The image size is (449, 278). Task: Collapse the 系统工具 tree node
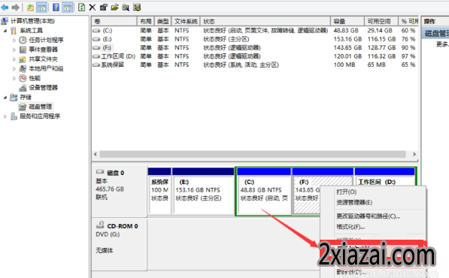pos(5,31)
